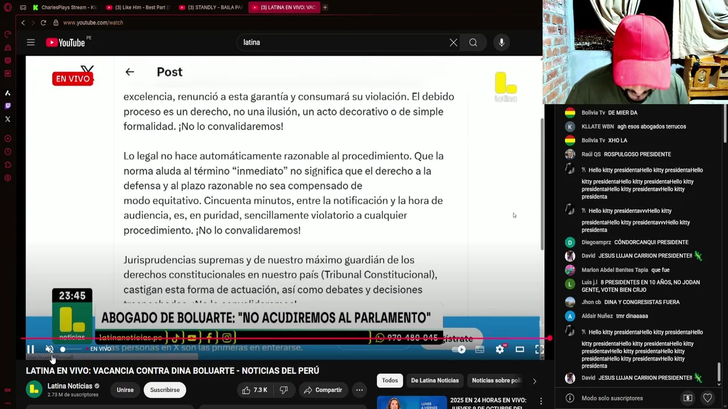Send a heart reaction in chat
The image size is (728, 409).
click(x=708, y=398)
